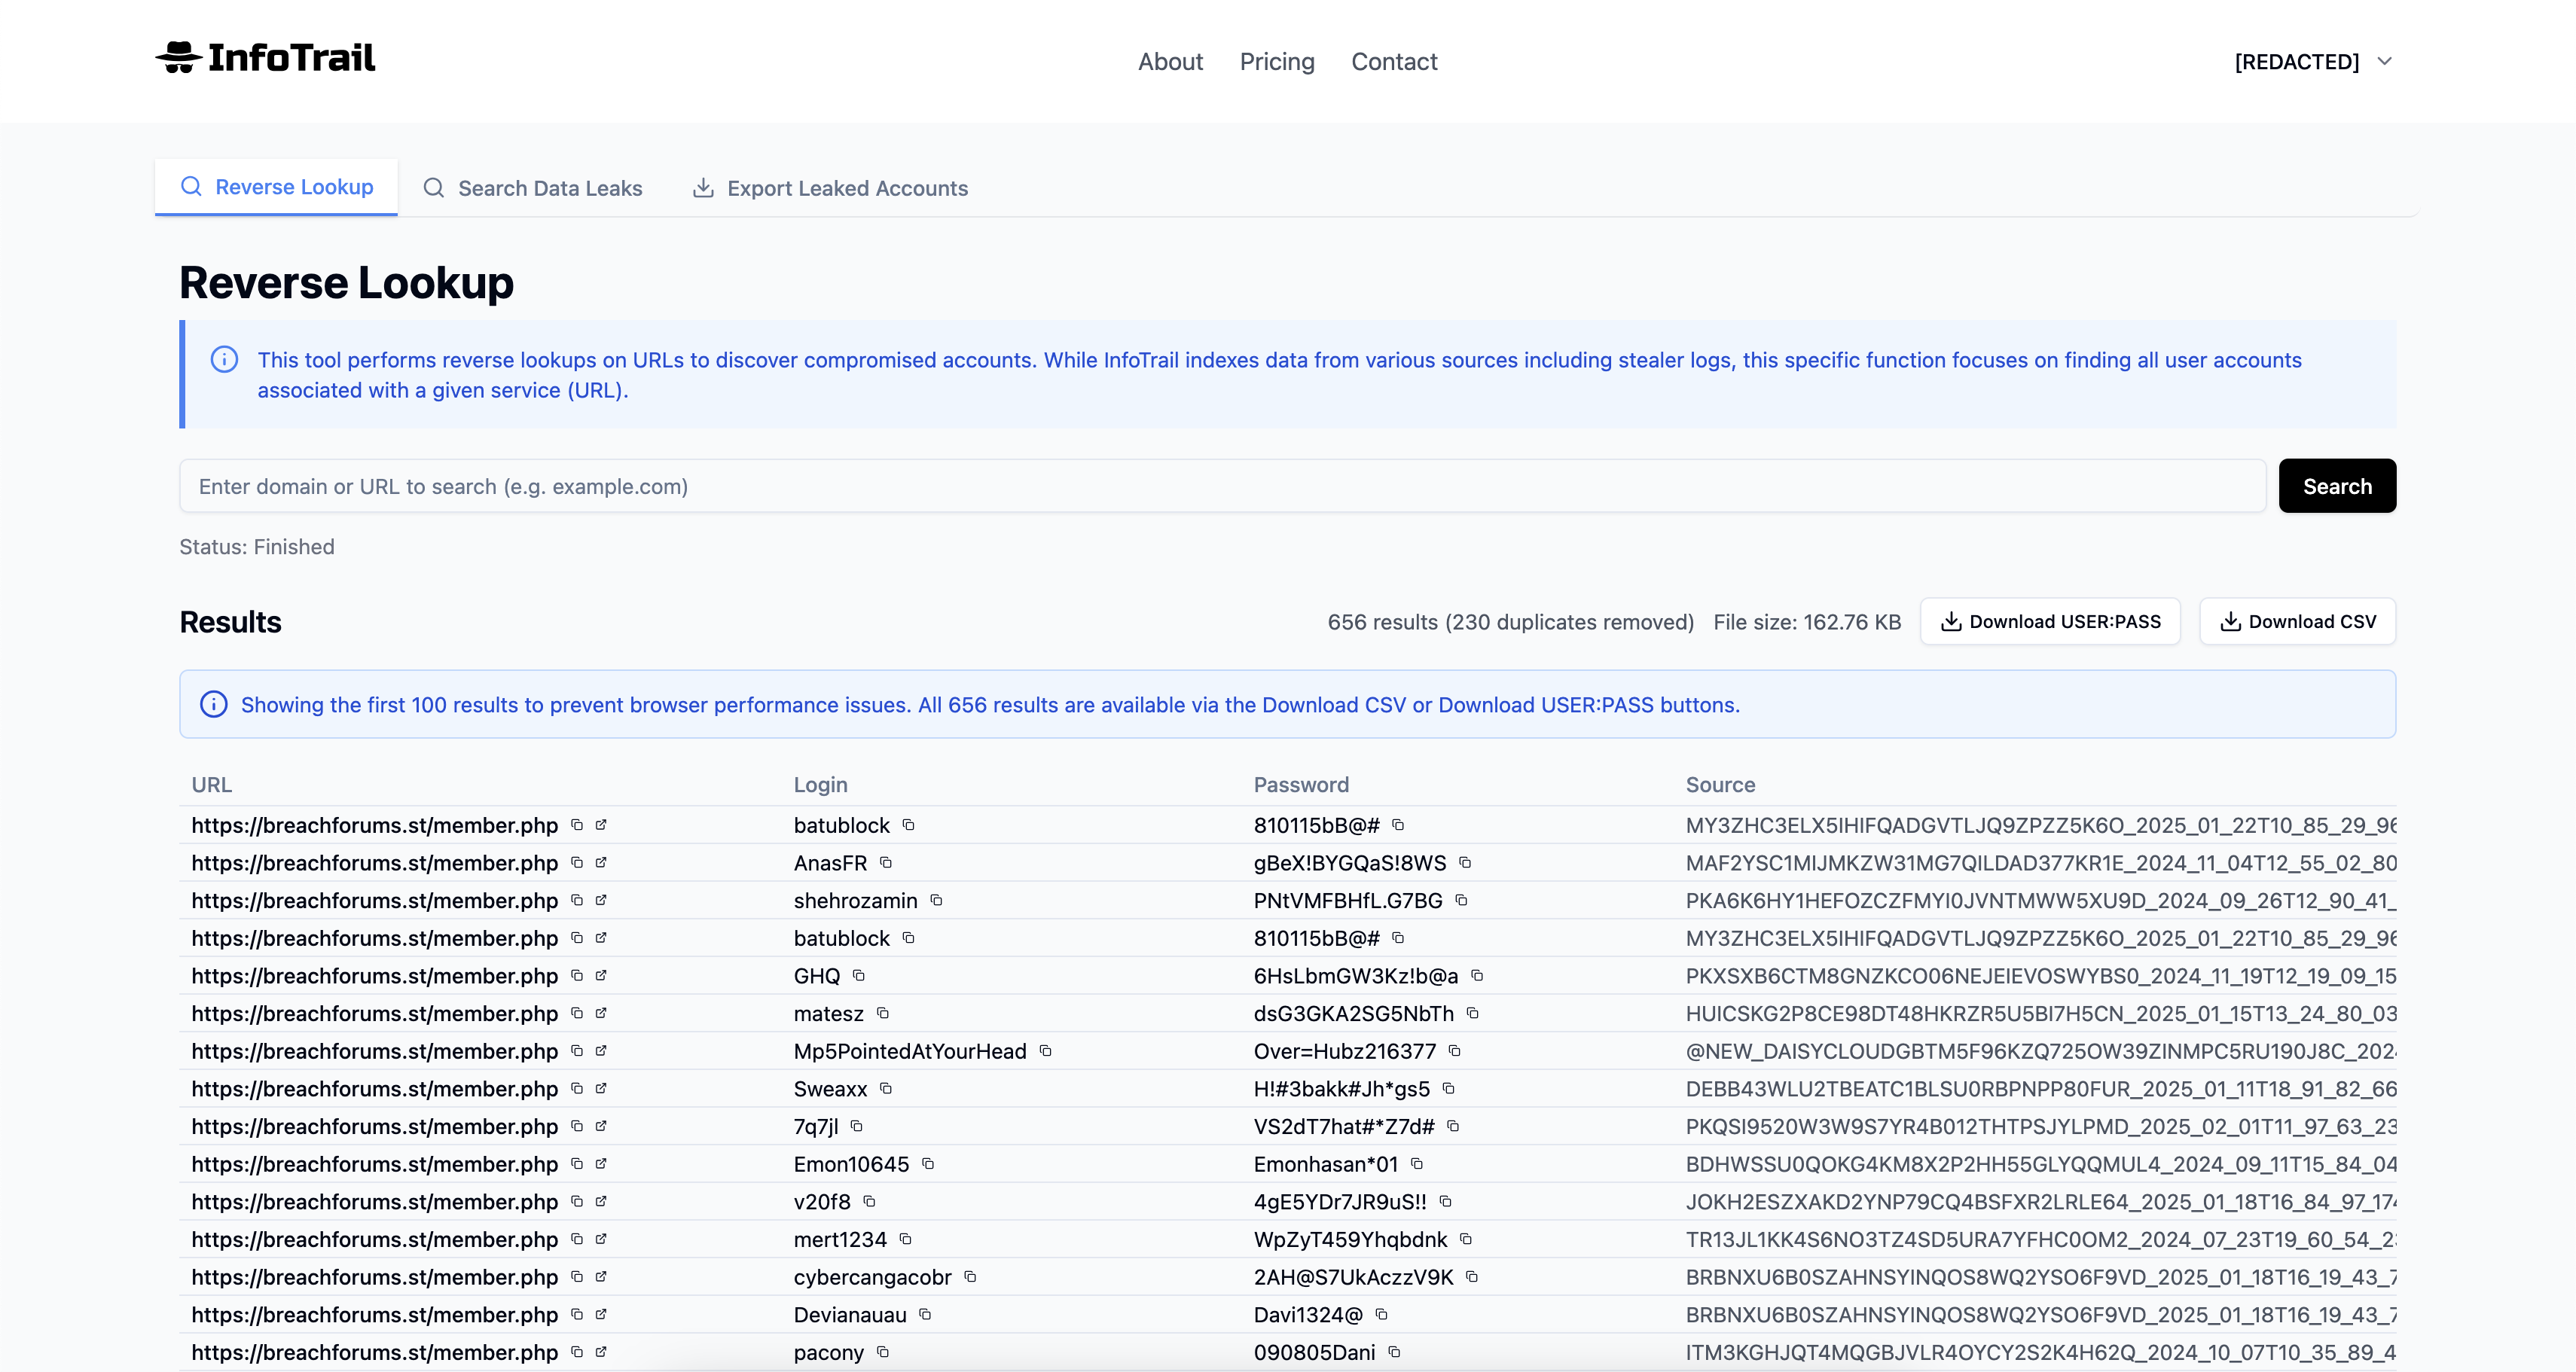The width and height of the screenshot is (2576, 1372).
Task: Click the 'Status: Finished' text
Action: 257,547
